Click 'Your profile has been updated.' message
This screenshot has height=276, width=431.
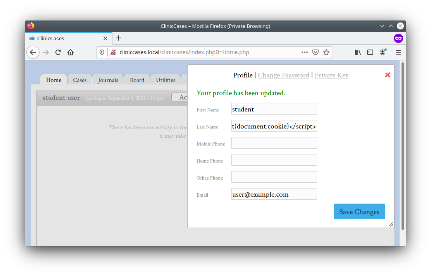241,93
